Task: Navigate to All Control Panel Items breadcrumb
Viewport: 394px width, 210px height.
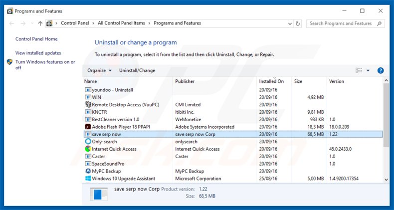Action: pyautogui.click(x=121, y=23)
